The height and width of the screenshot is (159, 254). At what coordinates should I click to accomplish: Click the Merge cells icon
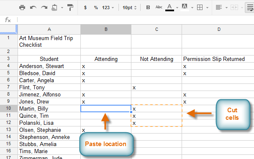[234, 8]
